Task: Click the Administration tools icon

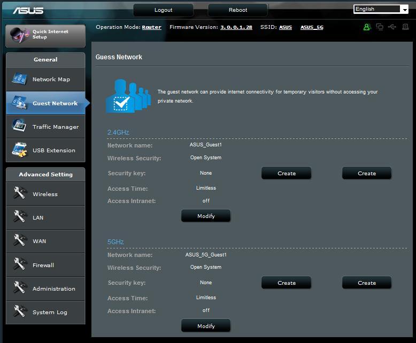Action: point(20,287)
